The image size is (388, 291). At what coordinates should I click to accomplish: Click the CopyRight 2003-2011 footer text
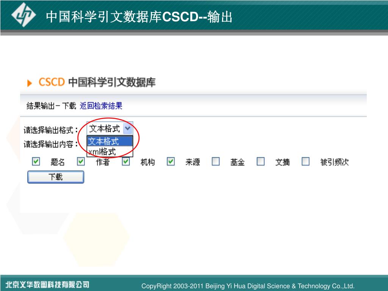(x=248, y=286)
